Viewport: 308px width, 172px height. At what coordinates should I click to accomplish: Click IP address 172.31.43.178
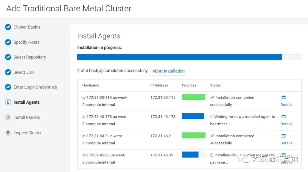click(163, 117)
